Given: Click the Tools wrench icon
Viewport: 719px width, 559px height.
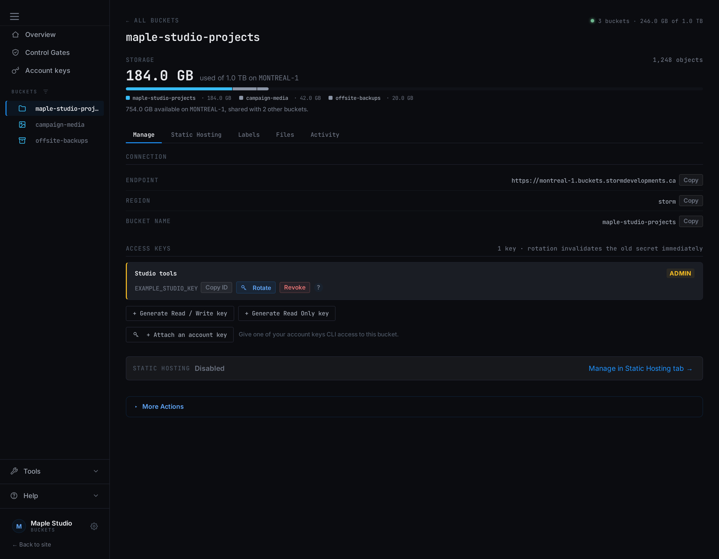Looking at the screenshot, I should [14, 471].
